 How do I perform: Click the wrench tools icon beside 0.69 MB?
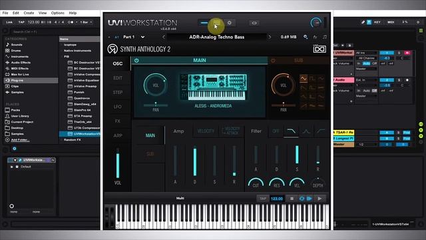click(x=306, y=37)
